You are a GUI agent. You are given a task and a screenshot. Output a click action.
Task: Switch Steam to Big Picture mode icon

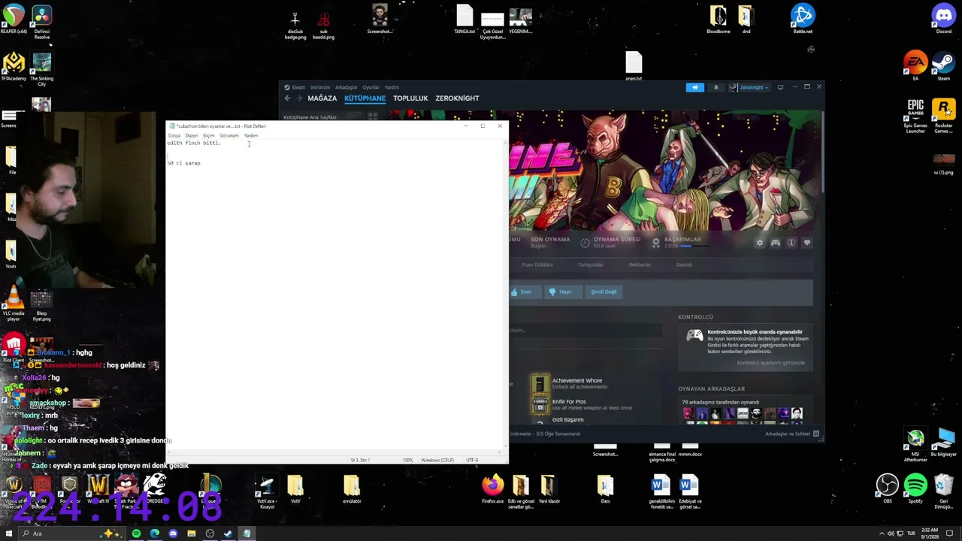780,87
